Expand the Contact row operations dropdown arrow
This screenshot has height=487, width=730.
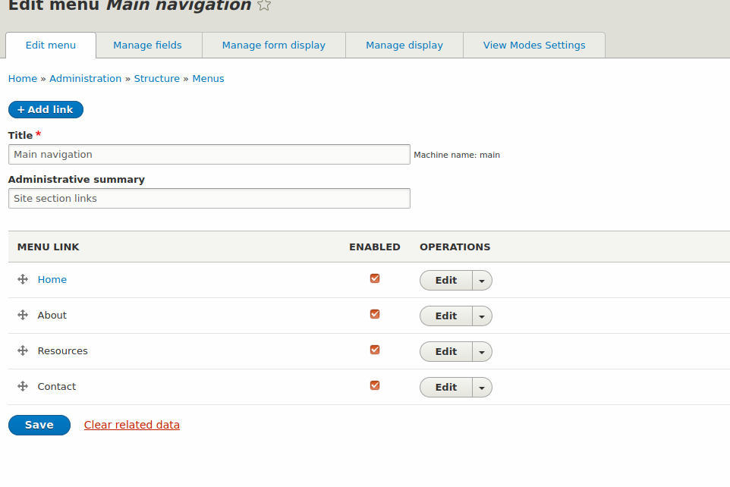[482, 388]
